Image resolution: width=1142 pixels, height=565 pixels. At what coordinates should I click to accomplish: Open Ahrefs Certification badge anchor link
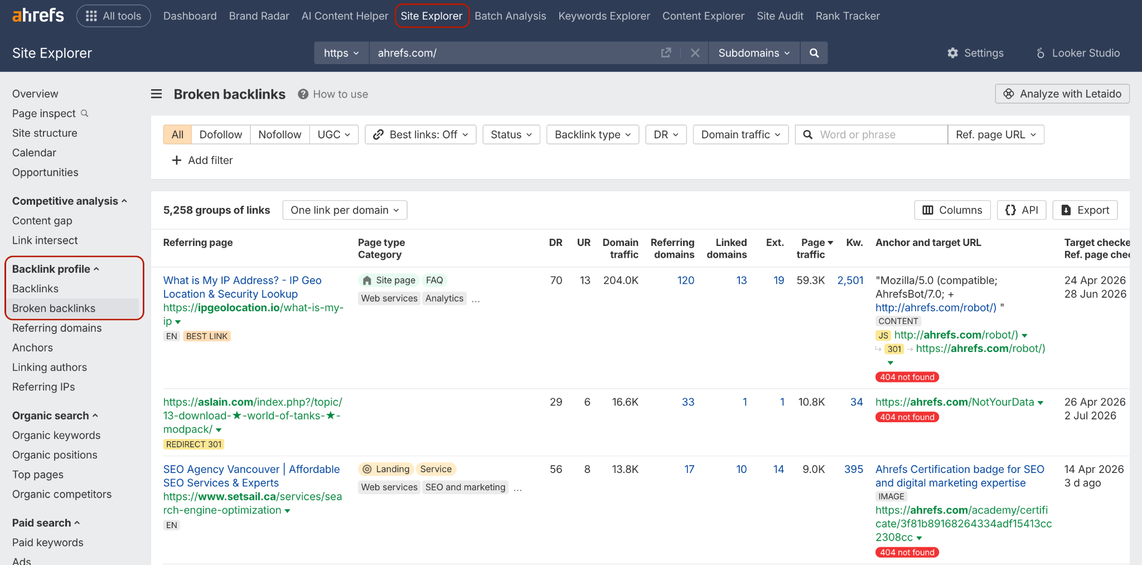click(960, 476)
